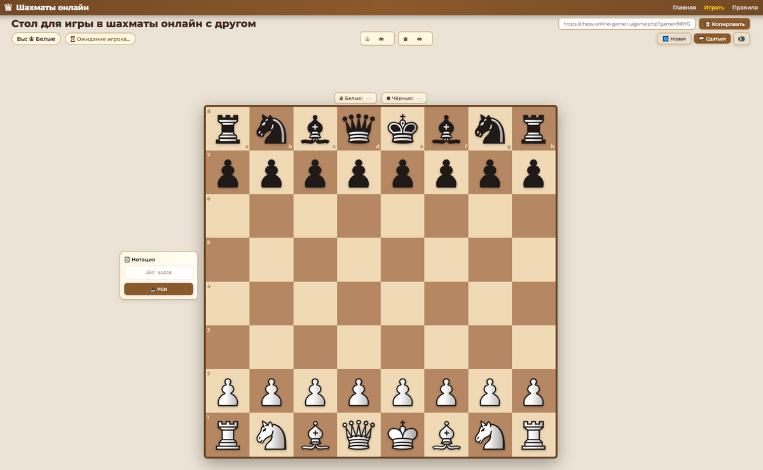The image size is (763, 470).
Task: Select the white pawn on a2
Action: click(228, 391)
